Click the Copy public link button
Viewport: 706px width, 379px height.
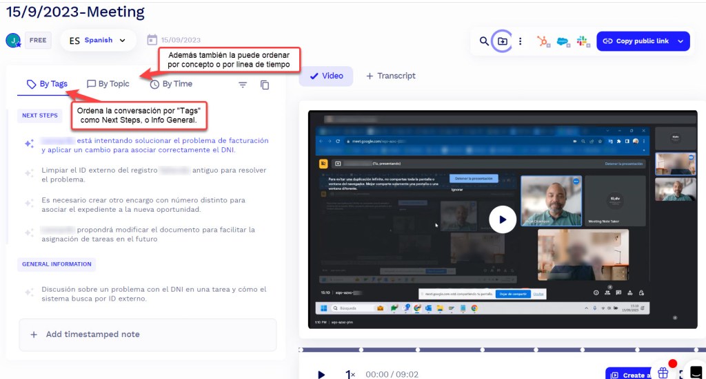tap(635, 41)
